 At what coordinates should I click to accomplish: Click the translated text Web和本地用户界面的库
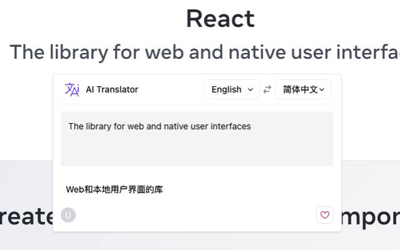click(114, 189)
